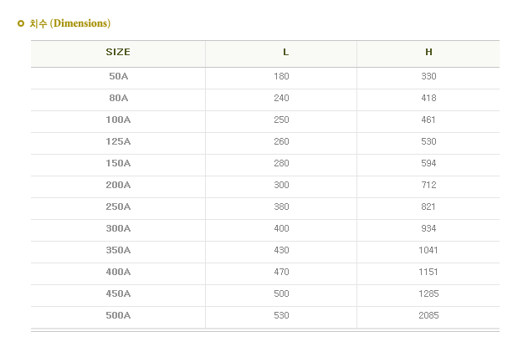The height and width of the screenshot is (352, 518).
Task: Click the 400A row label
Action: click(x=118, y=273)
